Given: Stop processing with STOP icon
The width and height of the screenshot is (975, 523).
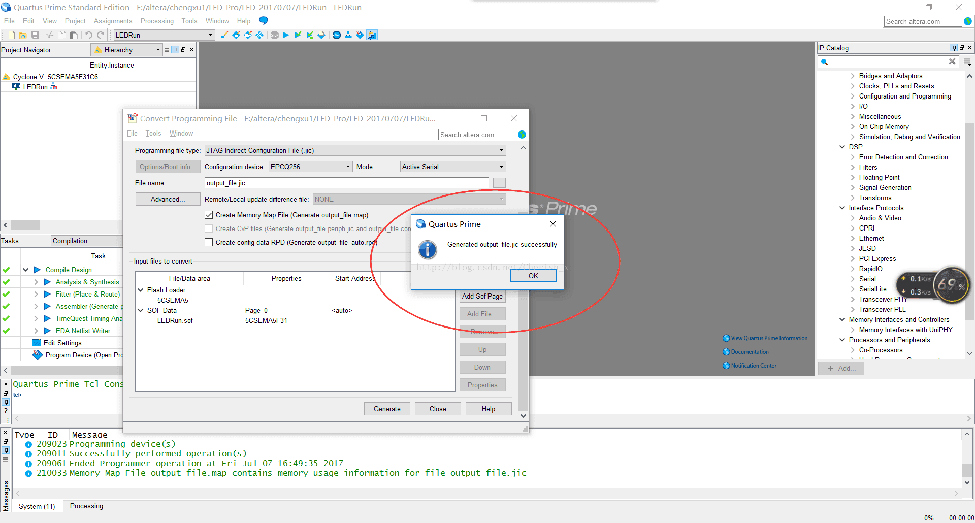Looking at the screenshot, I should click(x=275, y=35).
